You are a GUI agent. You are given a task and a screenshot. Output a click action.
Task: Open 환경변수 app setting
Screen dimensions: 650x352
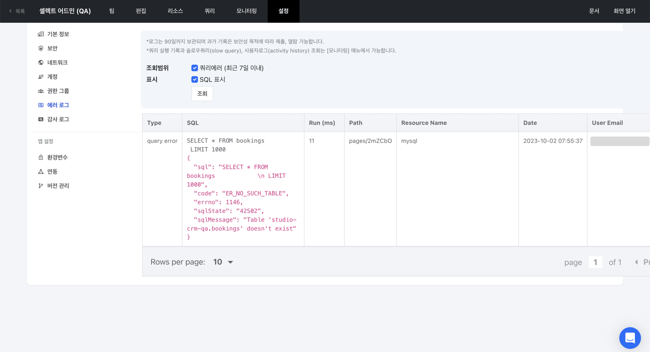pyautogui.click(x=57, y=158)
